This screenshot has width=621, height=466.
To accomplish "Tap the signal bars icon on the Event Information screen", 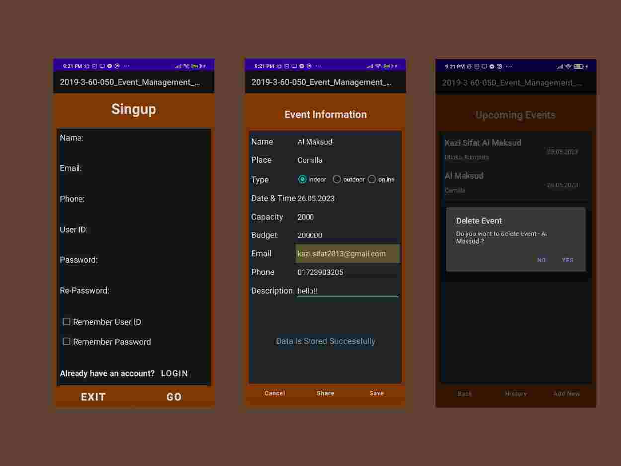I will [x=369, y=66].
